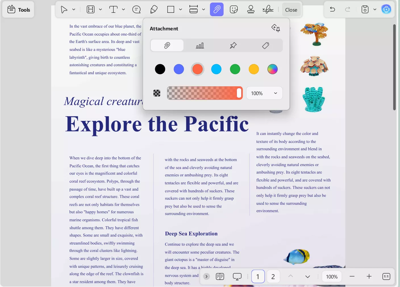Select the Text tool
This screenshot has height=287, width=400.
113,10
